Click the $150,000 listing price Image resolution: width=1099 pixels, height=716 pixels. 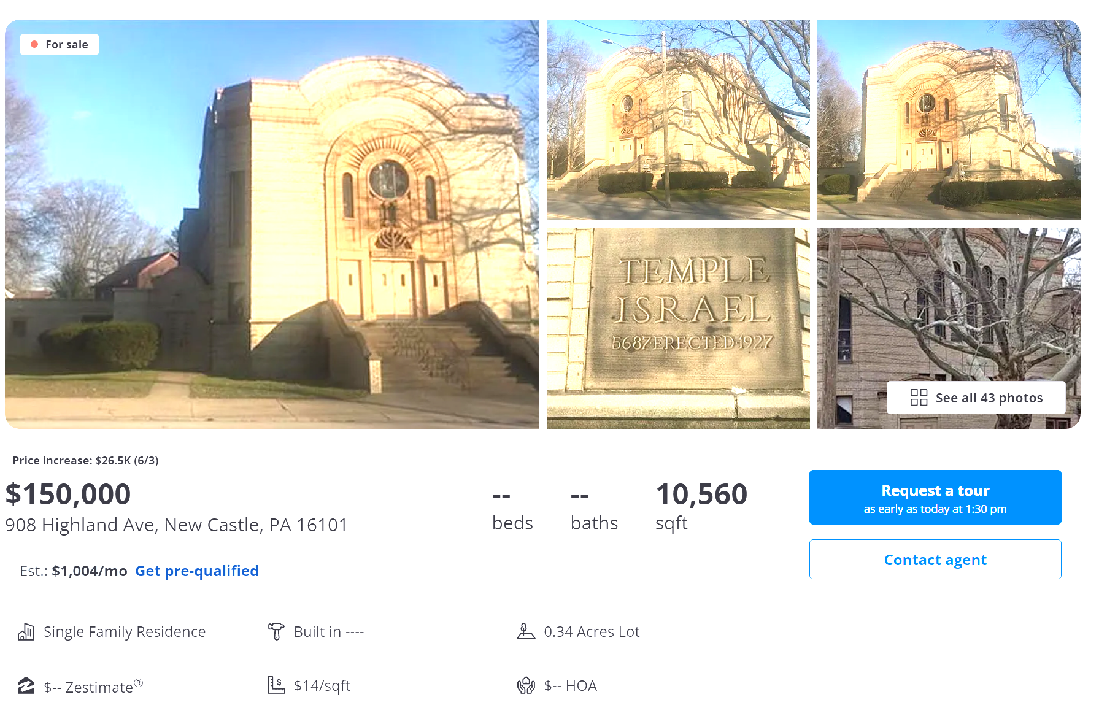(x=68, y=495)
